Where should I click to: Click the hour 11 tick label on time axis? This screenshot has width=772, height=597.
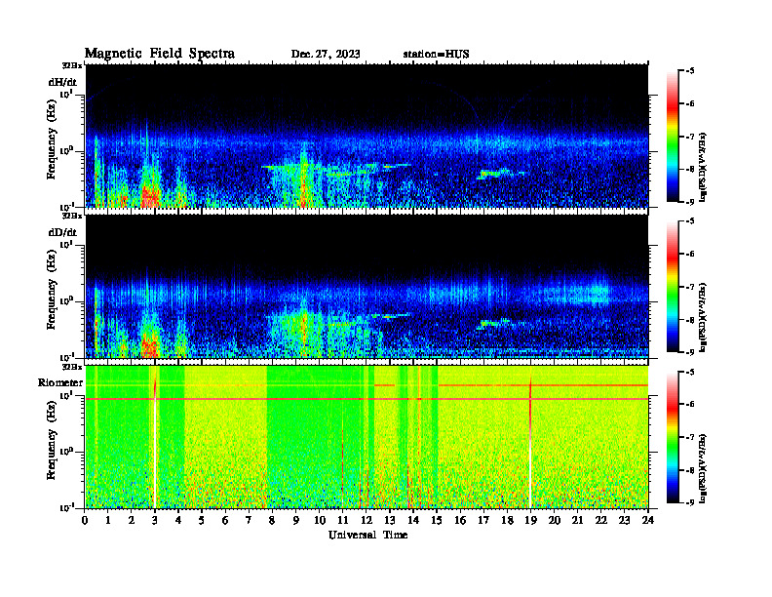343,520
